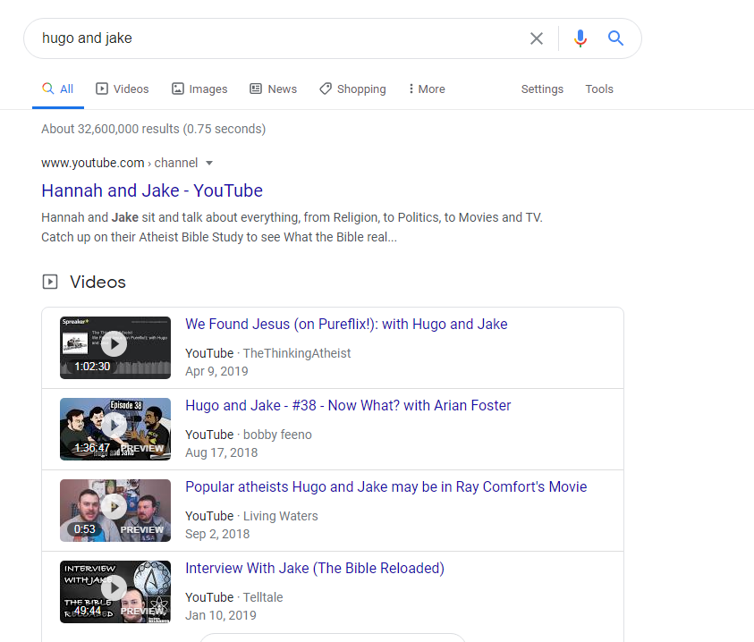Open 'We Found Jesus (on Pureflix!)' video link

[x=346, y=324]
